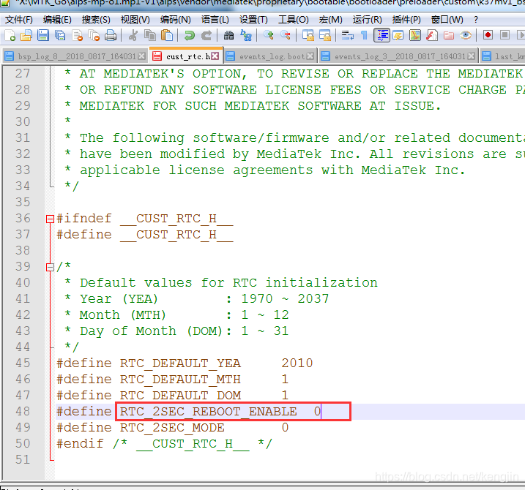Image resolution: width=525 pixels, height=490 pixels.
Task: Open the 工具(O) menu
Action: (294, 20)
